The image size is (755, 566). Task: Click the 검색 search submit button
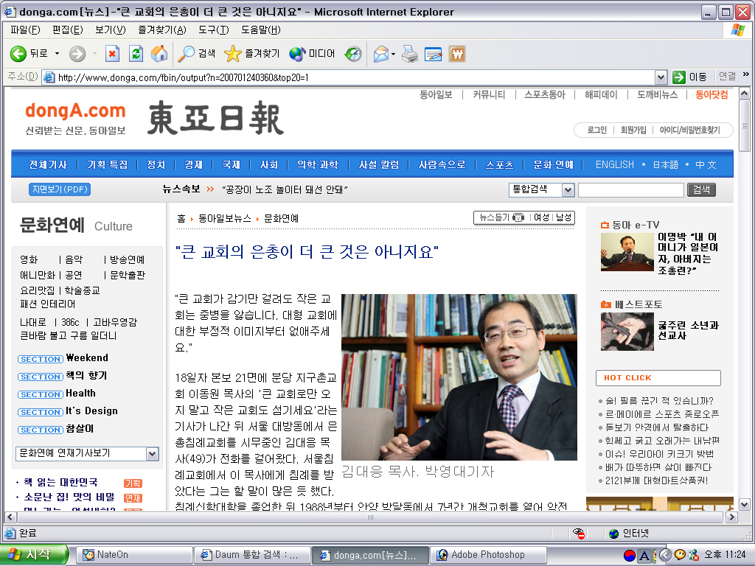pyautogui.click(x=701, y=189)
